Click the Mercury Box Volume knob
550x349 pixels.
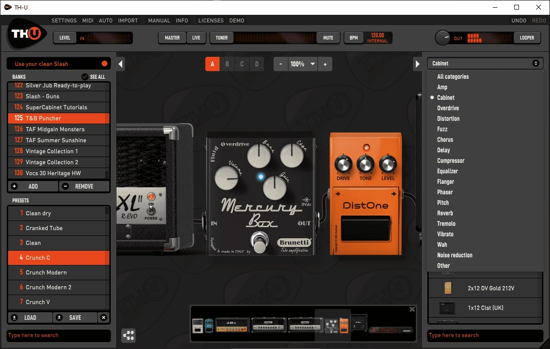pyautogui.click(x=227, y=178)
